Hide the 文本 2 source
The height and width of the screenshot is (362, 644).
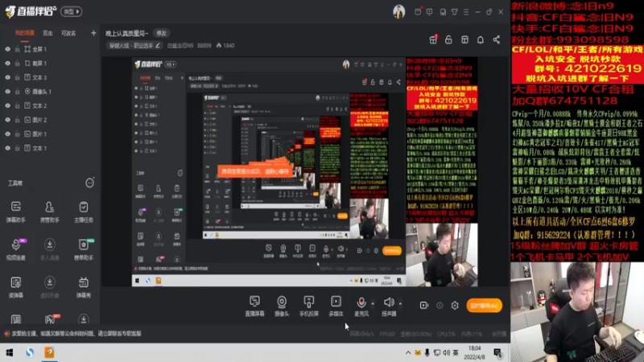tap(7, 106)
